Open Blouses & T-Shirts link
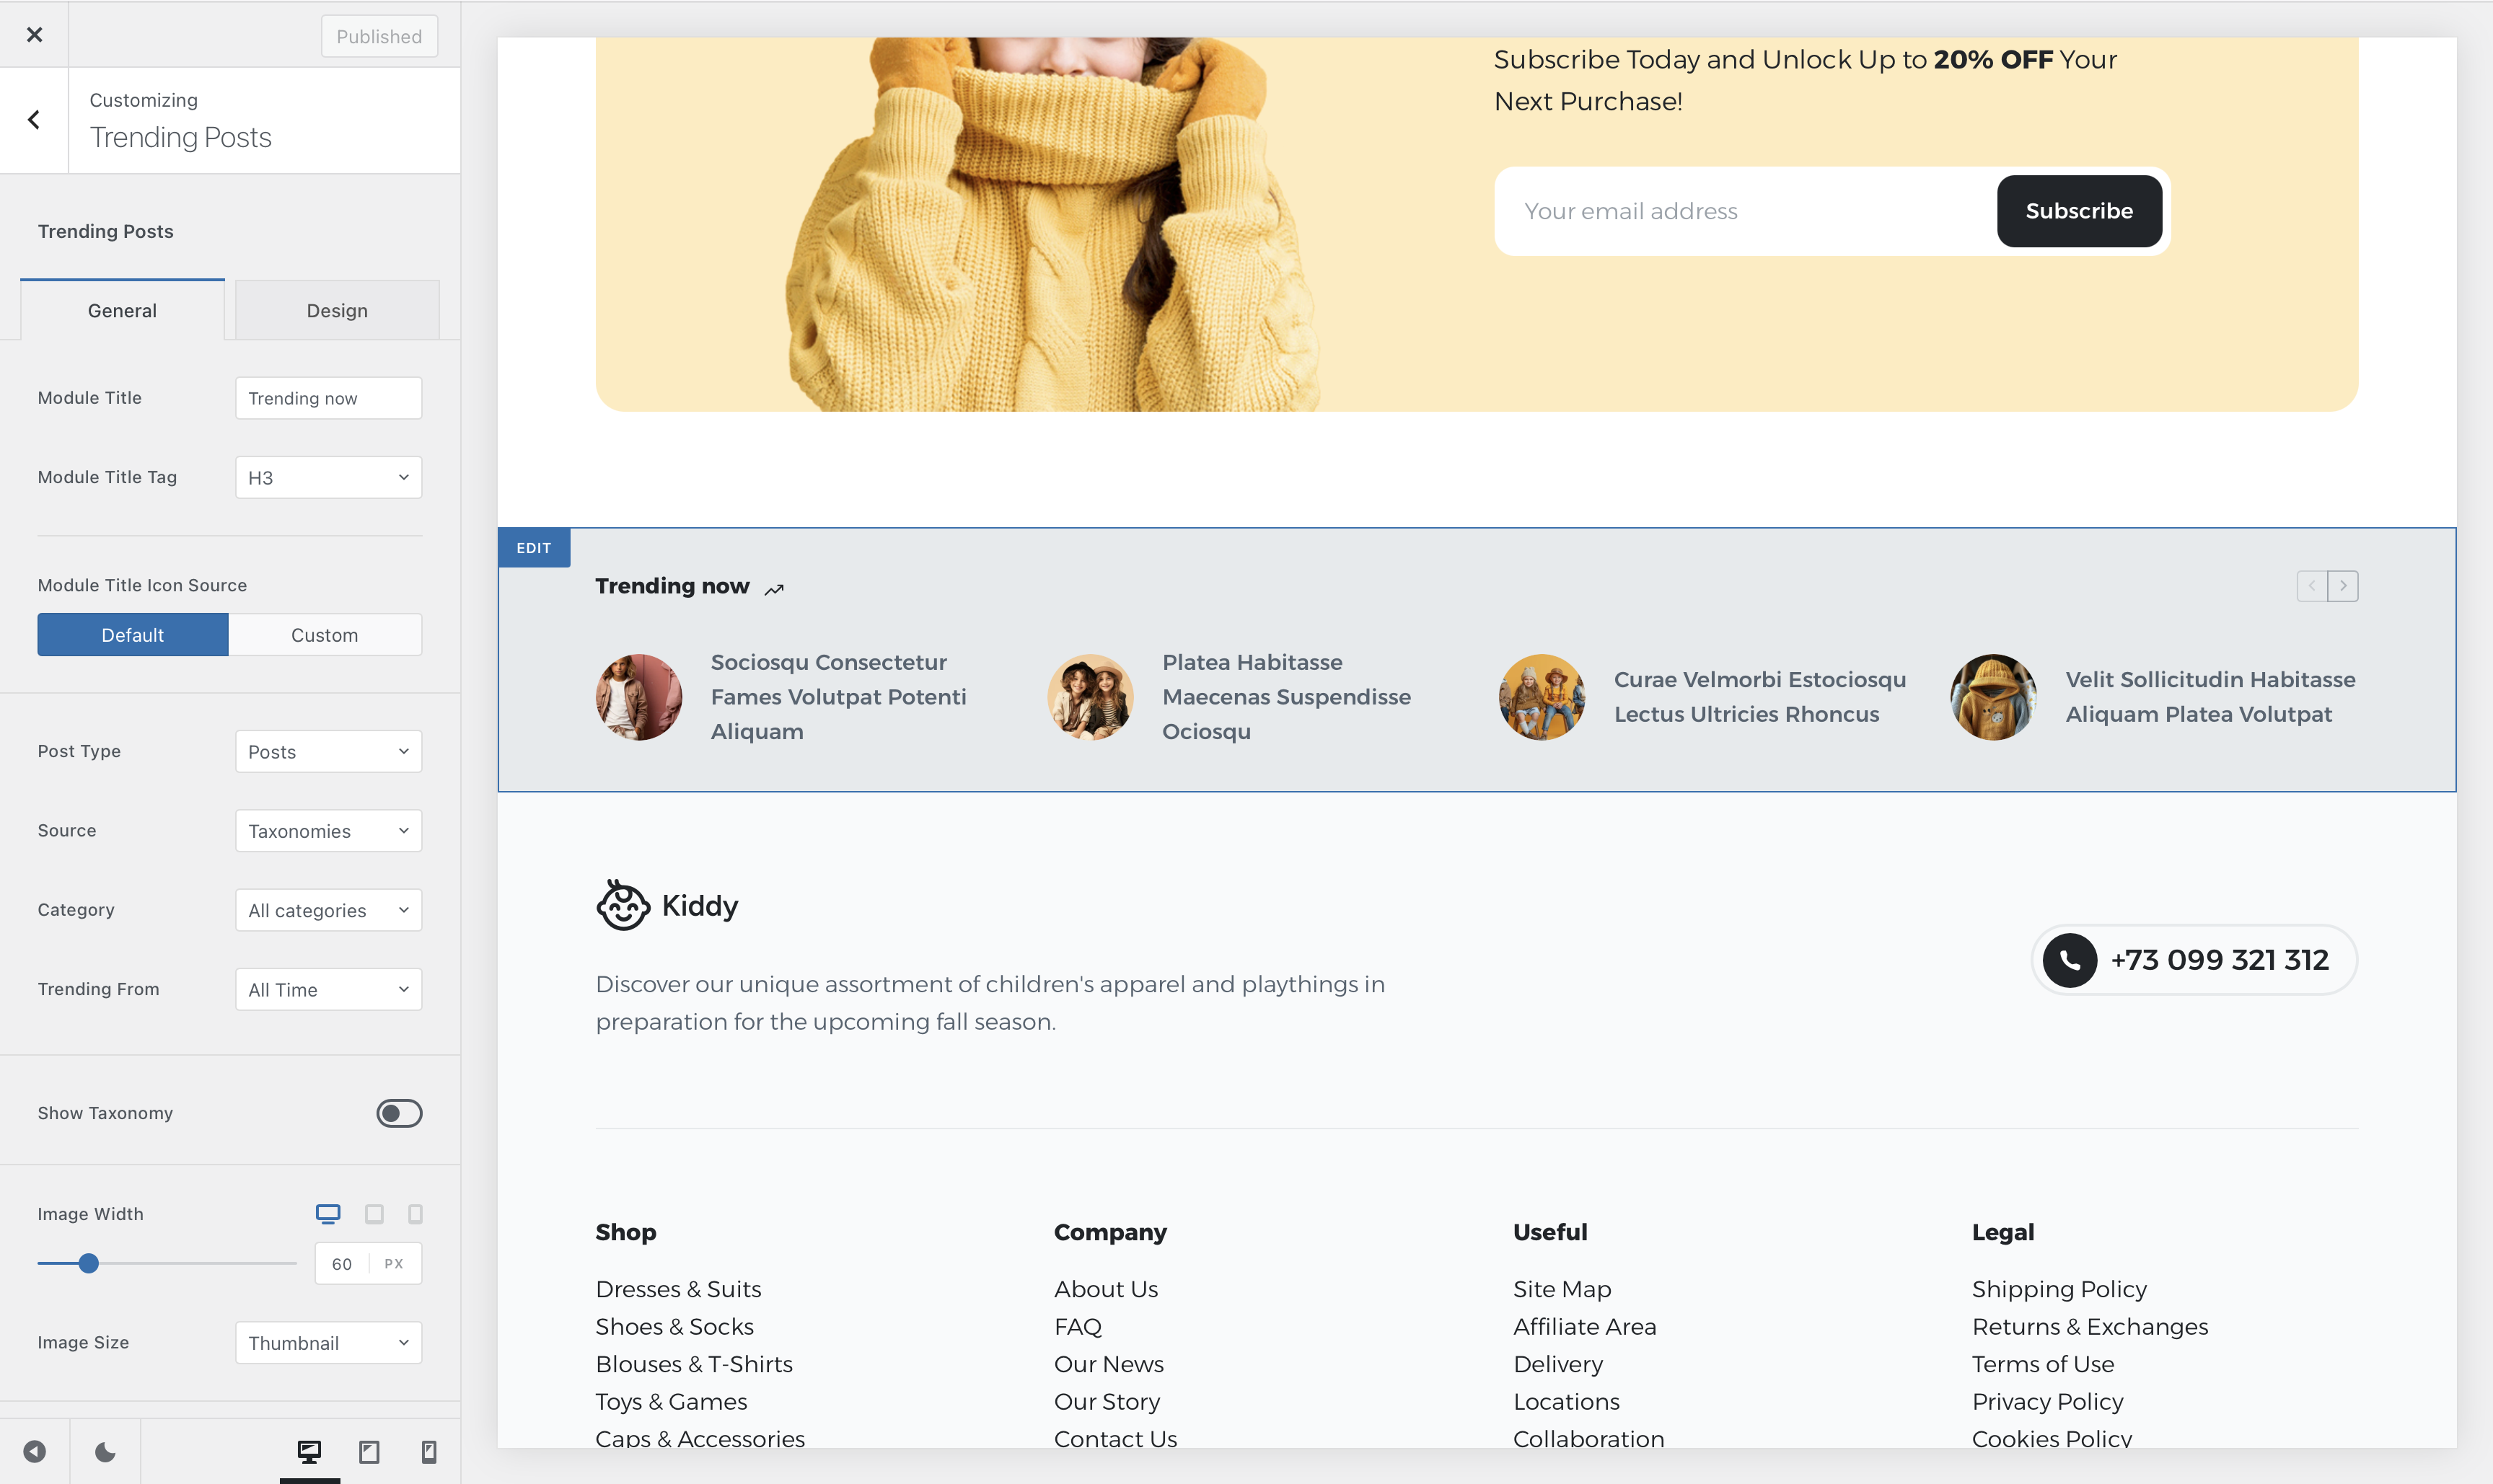 pos(694,1364)
